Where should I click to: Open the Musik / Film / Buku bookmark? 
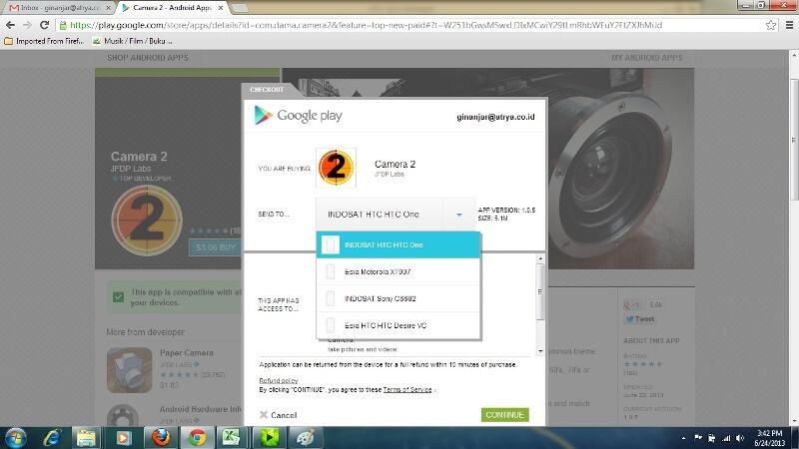133,41
